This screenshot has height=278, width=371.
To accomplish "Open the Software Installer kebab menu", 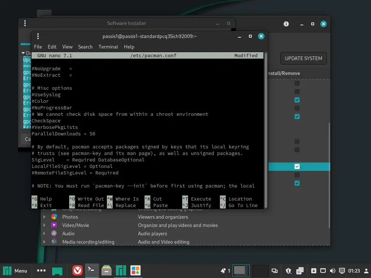I will click(x=25, y=23).
